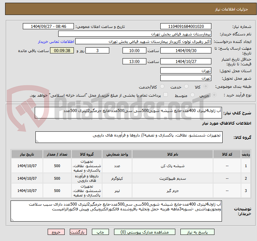The height and width of the screenshot is (241, 257).
Task: Click داروها و فرآورده های دارویی group cell
Action: tap(87, 178)
